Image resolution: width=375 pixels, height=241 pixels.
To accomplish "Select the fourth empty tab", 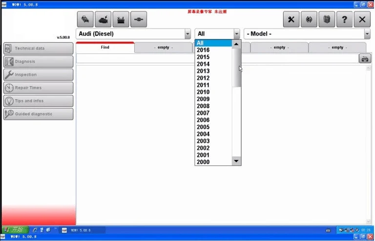I will [x=279, y=47].
